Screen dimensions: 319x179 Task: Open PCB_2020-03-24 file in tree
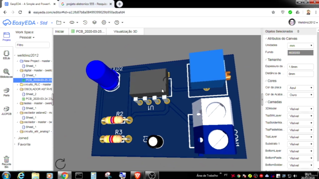(x=37, y=99)
